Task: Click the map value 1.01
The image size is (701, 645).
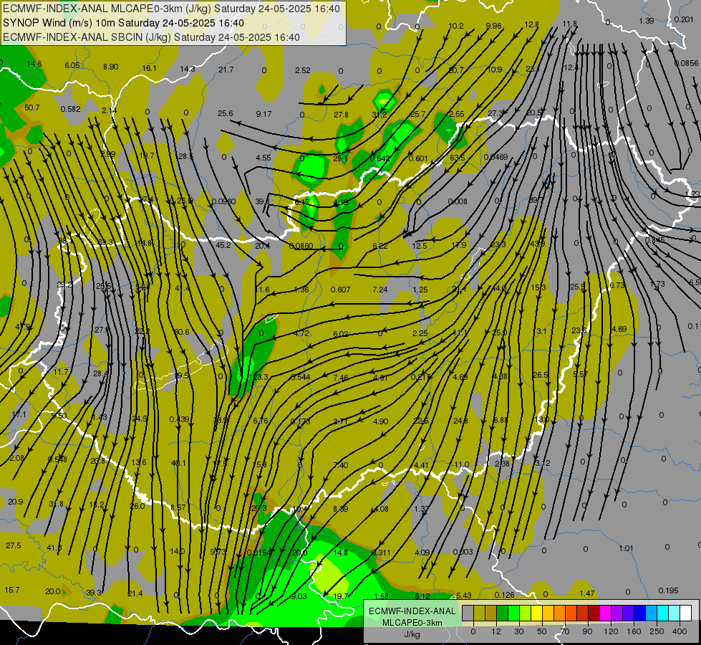Action: click(626, 548)
